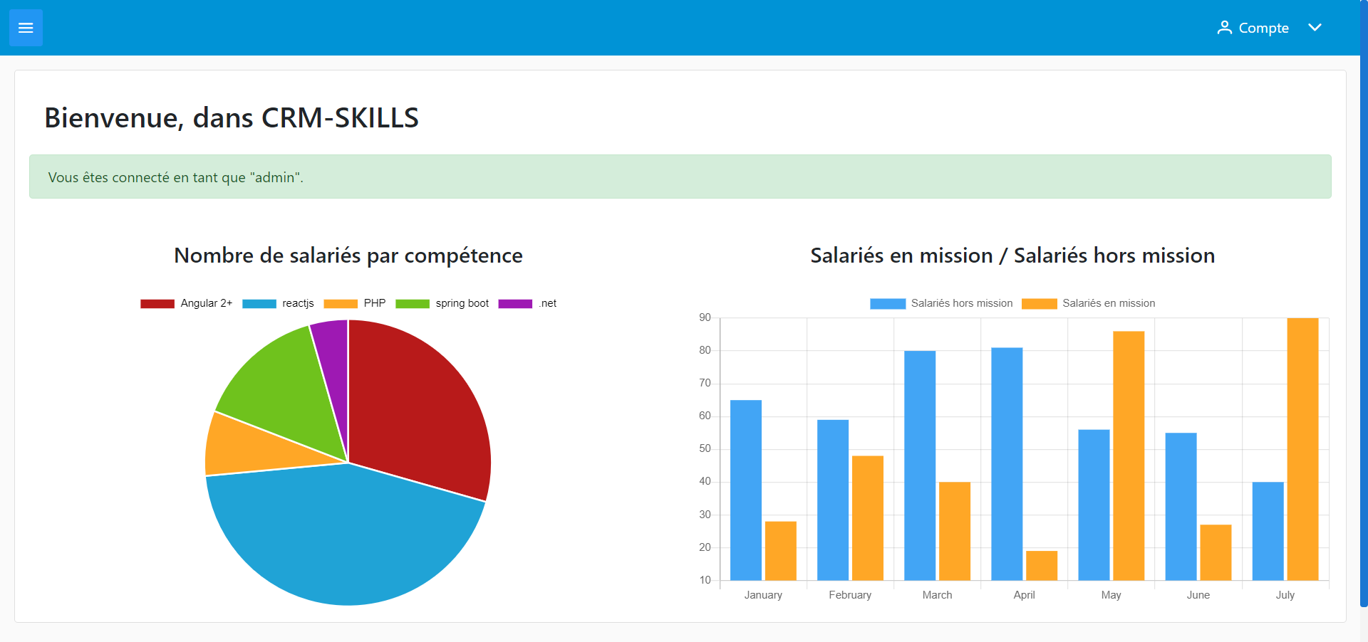Hide the Salariés hors mission series
The height and width of the screenshot is (642, 1368).
(x=942, y=303)
